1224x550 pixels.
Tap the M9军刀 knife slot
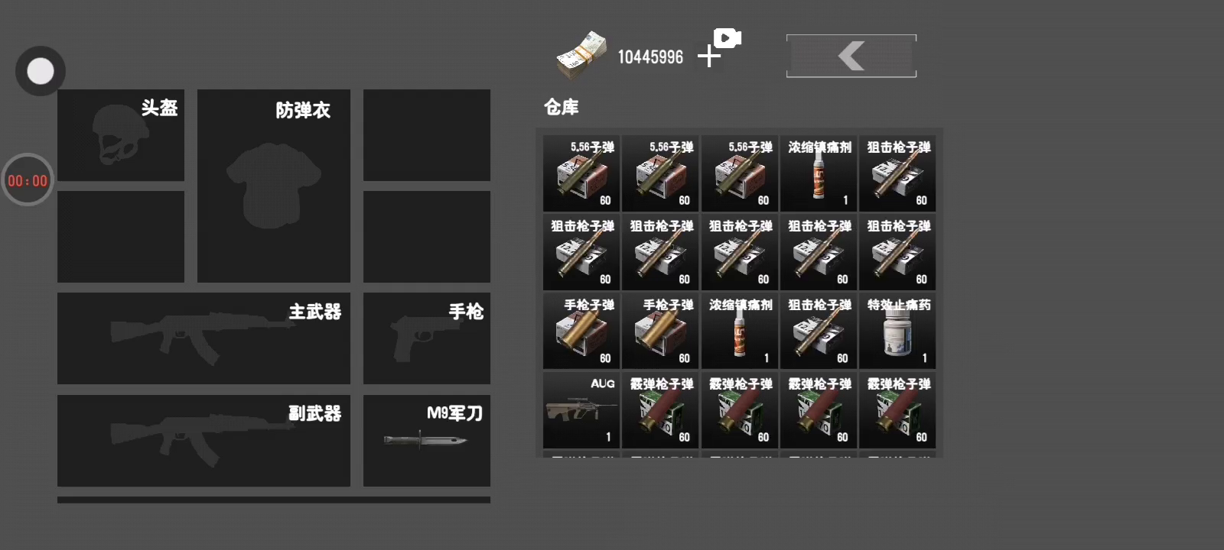427,441
